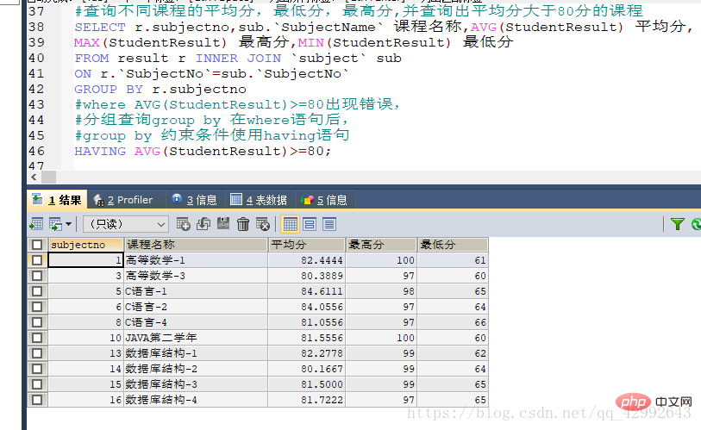The width and height of the screenshot is (701, 430).
Task: Check the row for 高等数学-1
Action: pyautogui.click(x=37, y=260)
